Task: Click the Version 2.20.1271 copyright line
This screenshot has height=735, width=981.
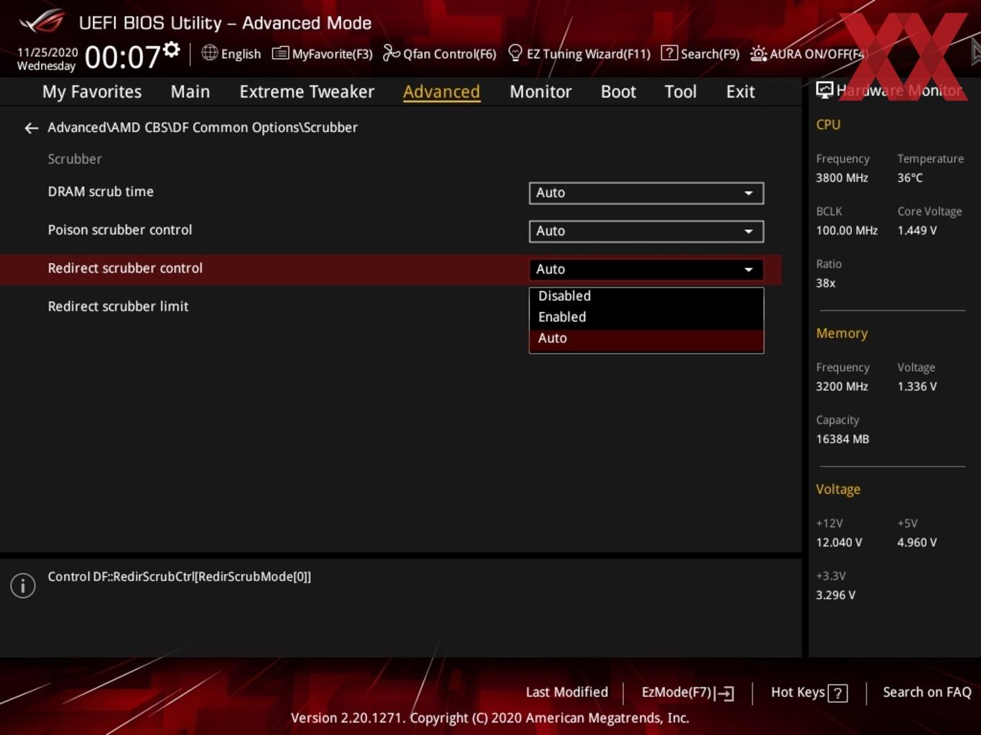Action: coord(490,718)
